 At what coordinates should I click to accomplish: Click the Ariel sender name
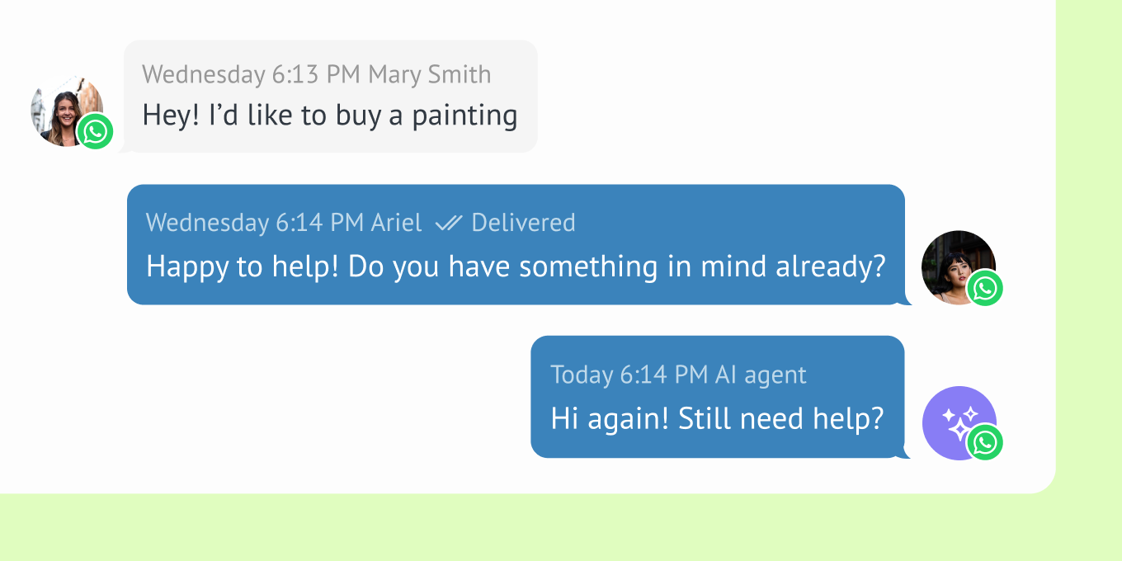pos(396,223)
